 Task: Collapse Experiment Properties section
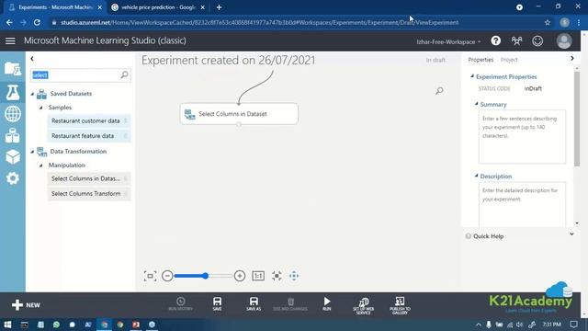pos(472,76)
